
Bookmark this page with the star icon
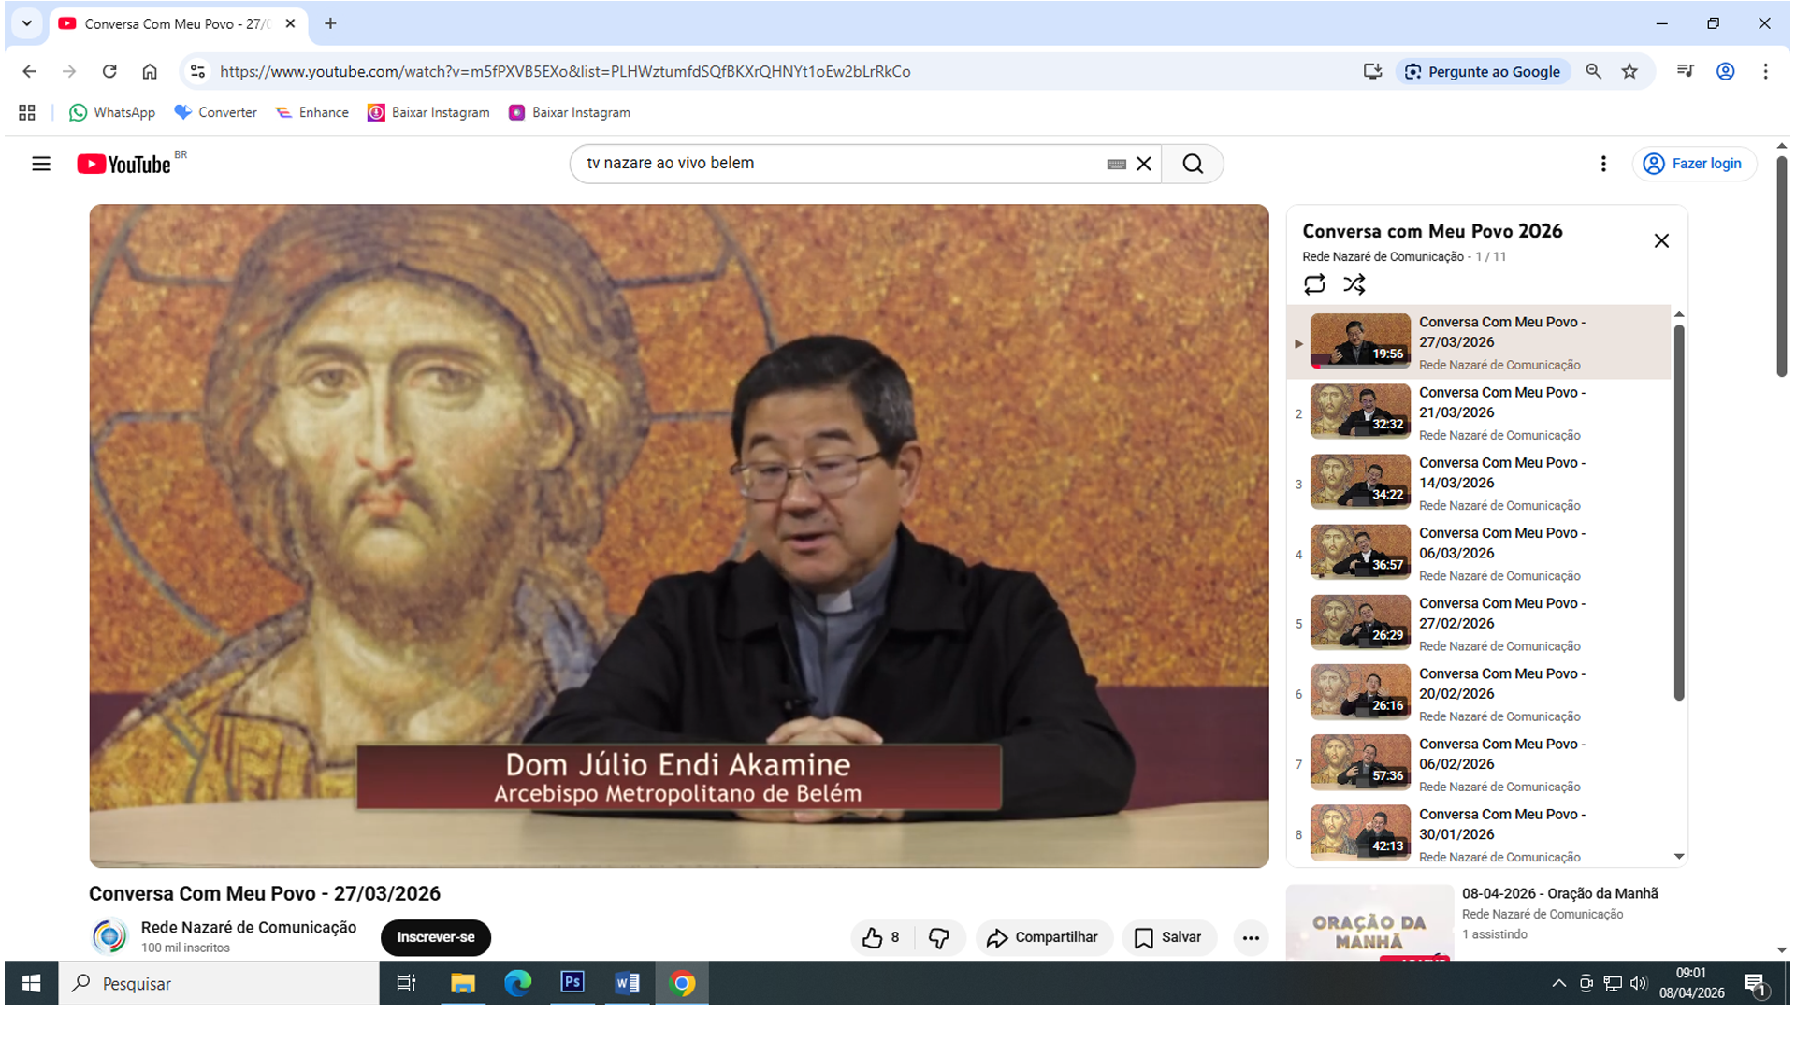(x=1629, y=71)
